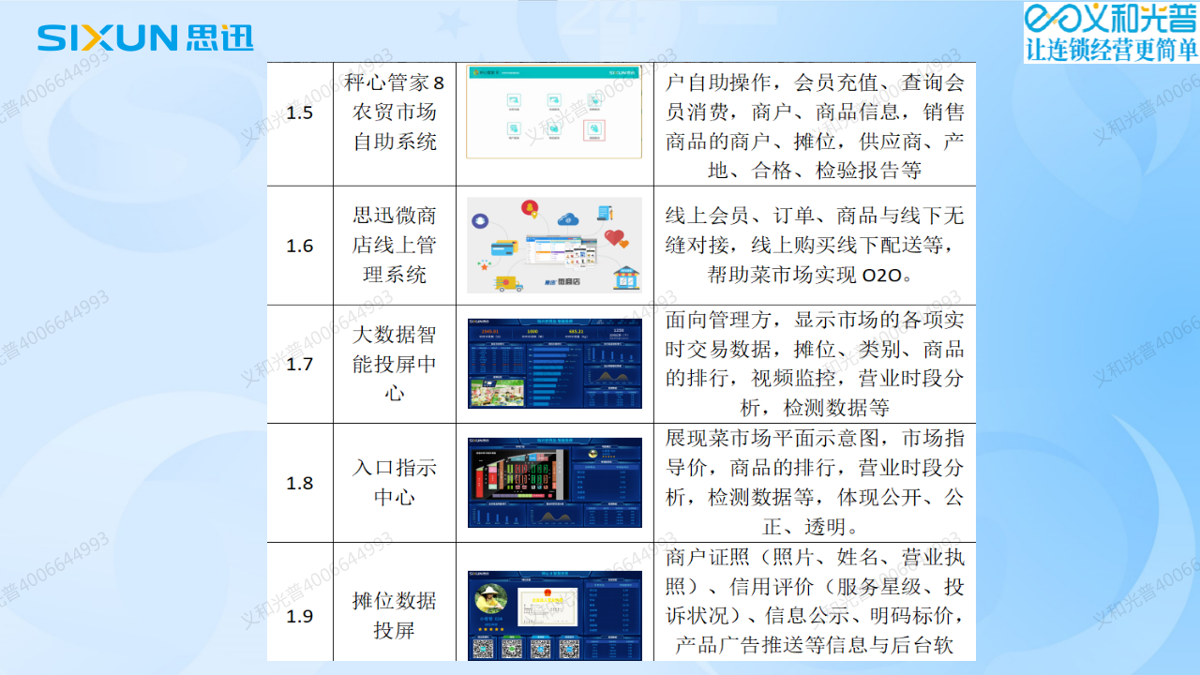
Task: Click the number cell 1.7
Action: point(300,364)
